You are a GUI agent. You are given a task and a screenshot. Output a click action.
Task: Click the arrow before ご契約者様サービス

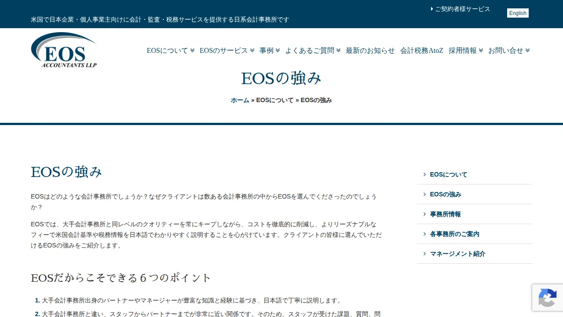coord(432,9)
